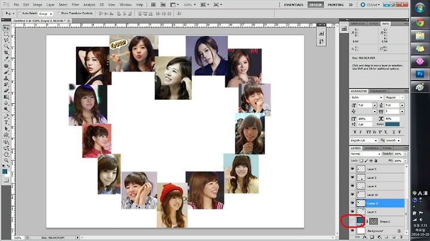The width and height of the screenshot is (430, 241).
Task: Select the Custom Shape tool
Action: click(x=6, y=135)
